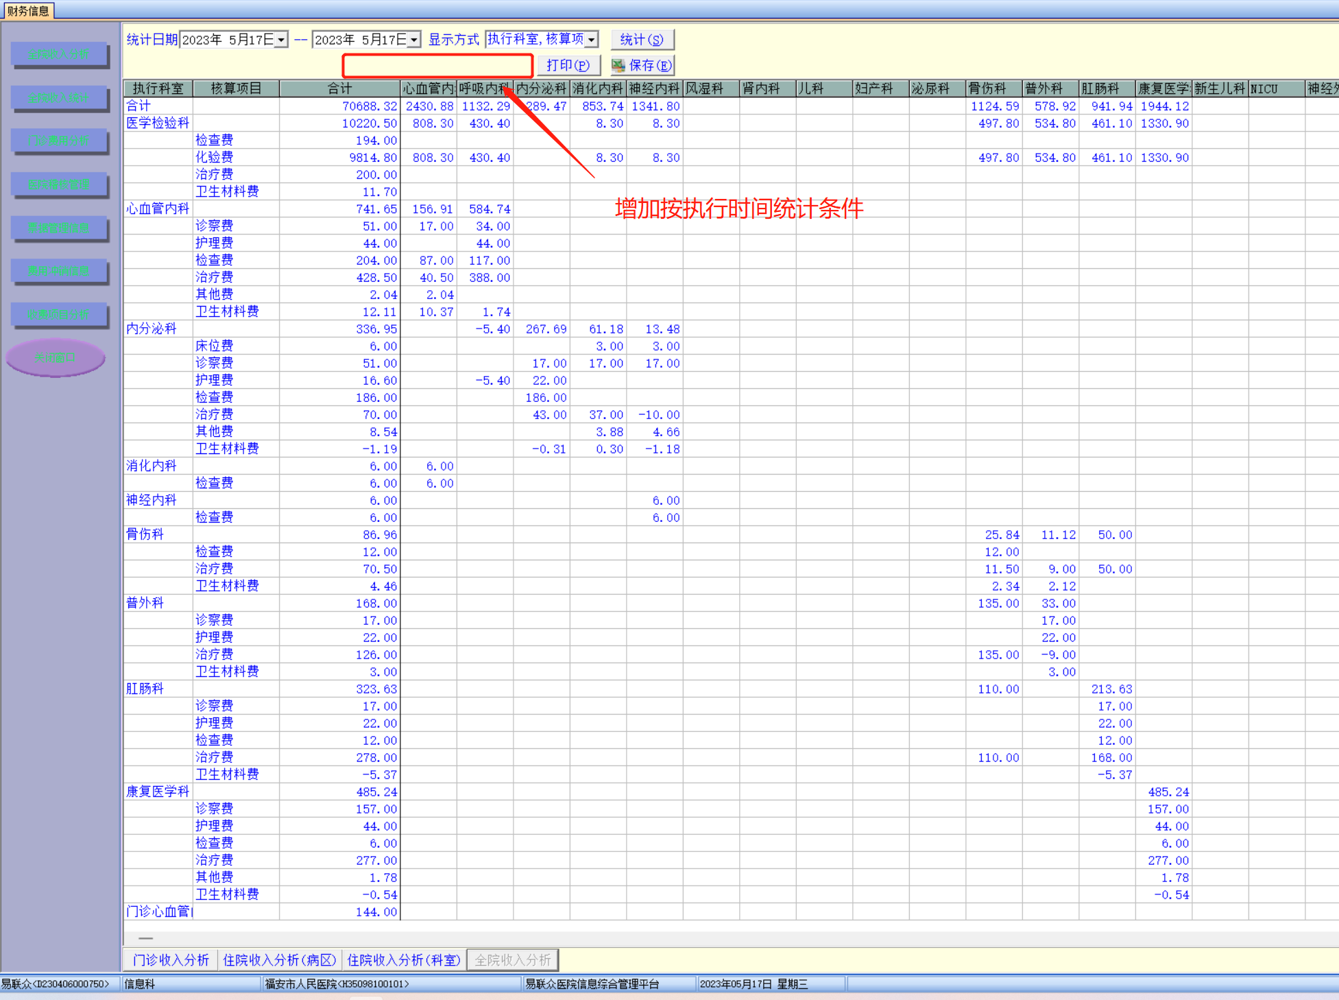Click the purple 关闭窗口 oval button
The image size is (1339, 1000).
[x=56, y=357]
